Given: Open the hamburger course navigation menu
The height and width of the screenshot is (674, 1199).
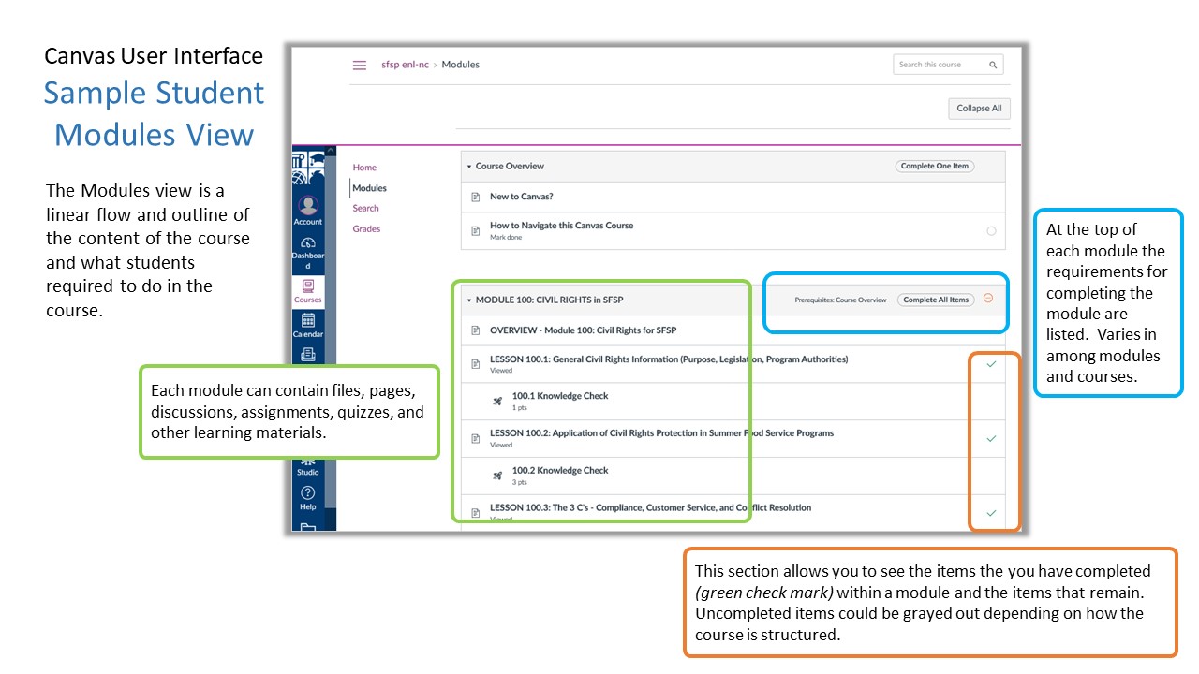Looking at the screenshot, I should point(359,66).
